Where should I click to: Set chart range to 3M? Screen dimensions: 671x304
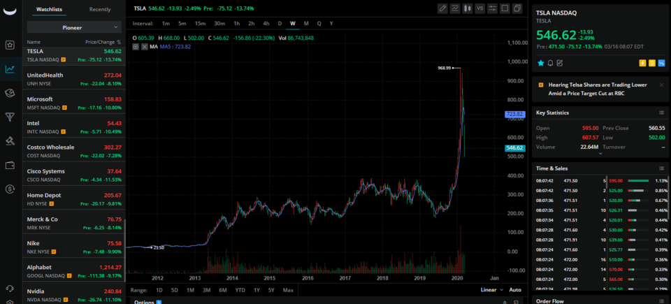(207, 290)
